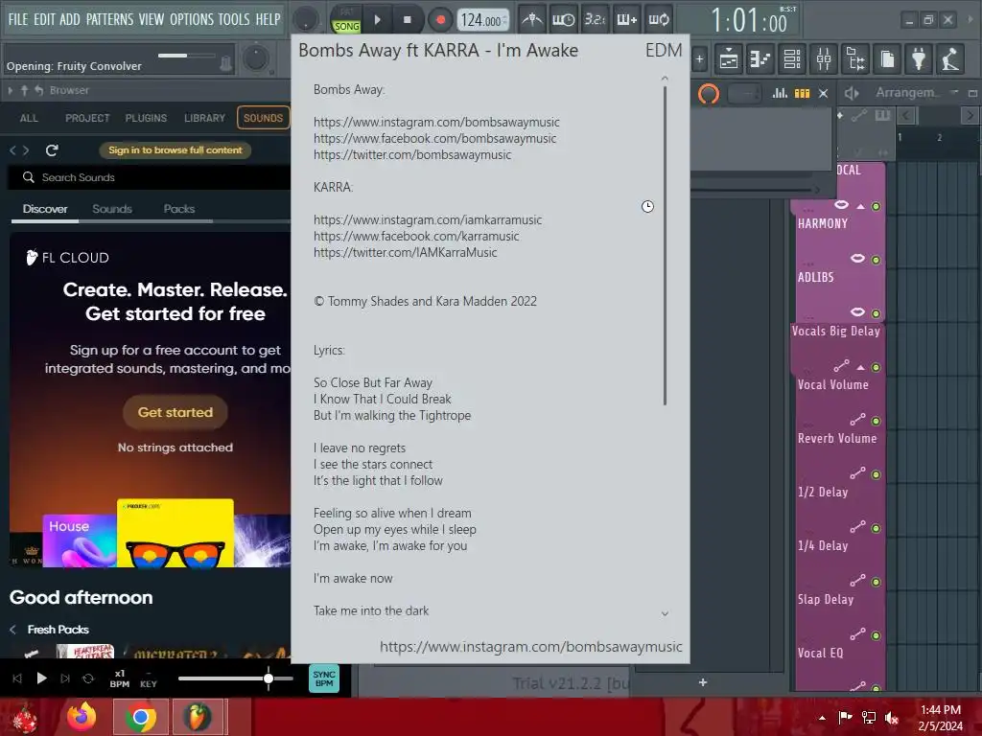Open Firefox from the taskbar
982x736 pixels.
(x=82, y=717)
